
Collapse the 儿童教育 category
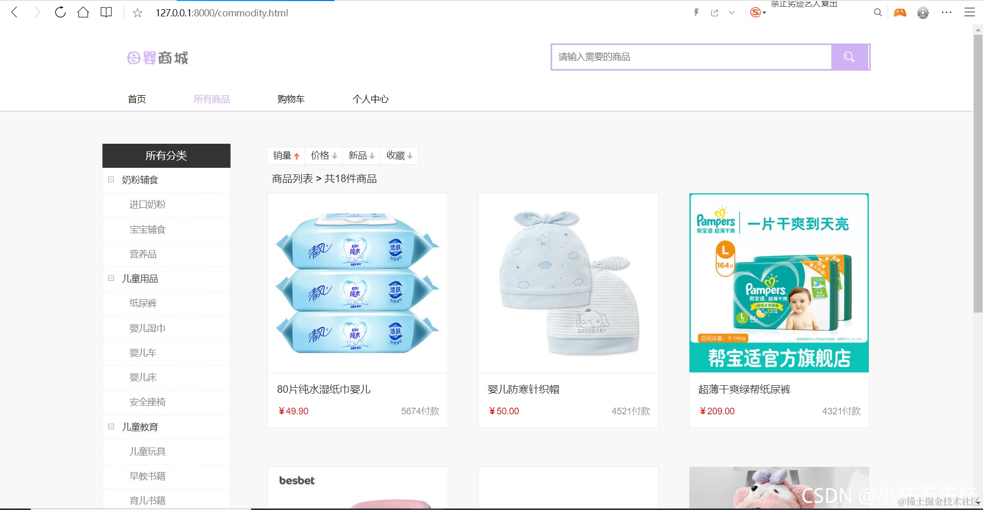coord(111,427)
